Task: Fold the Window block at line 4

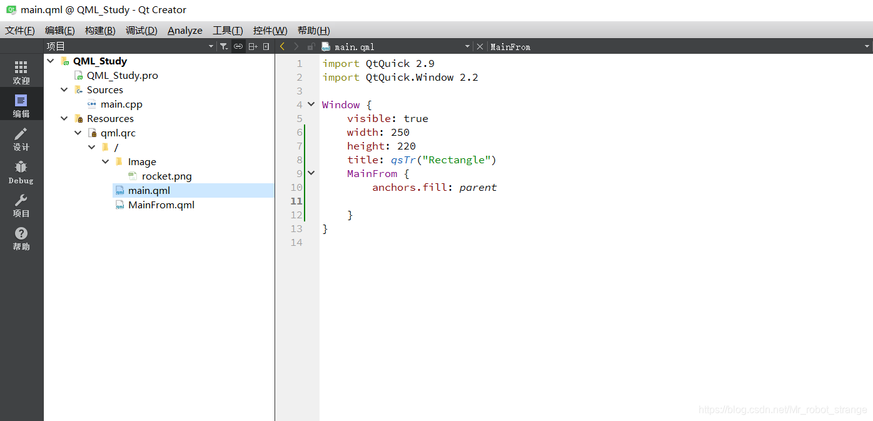Action: 311,104
